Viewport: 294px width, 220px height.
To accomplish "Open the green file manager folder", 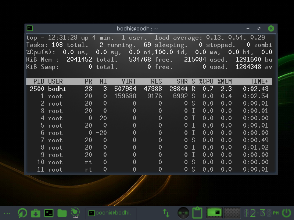I will click(62, 213).
